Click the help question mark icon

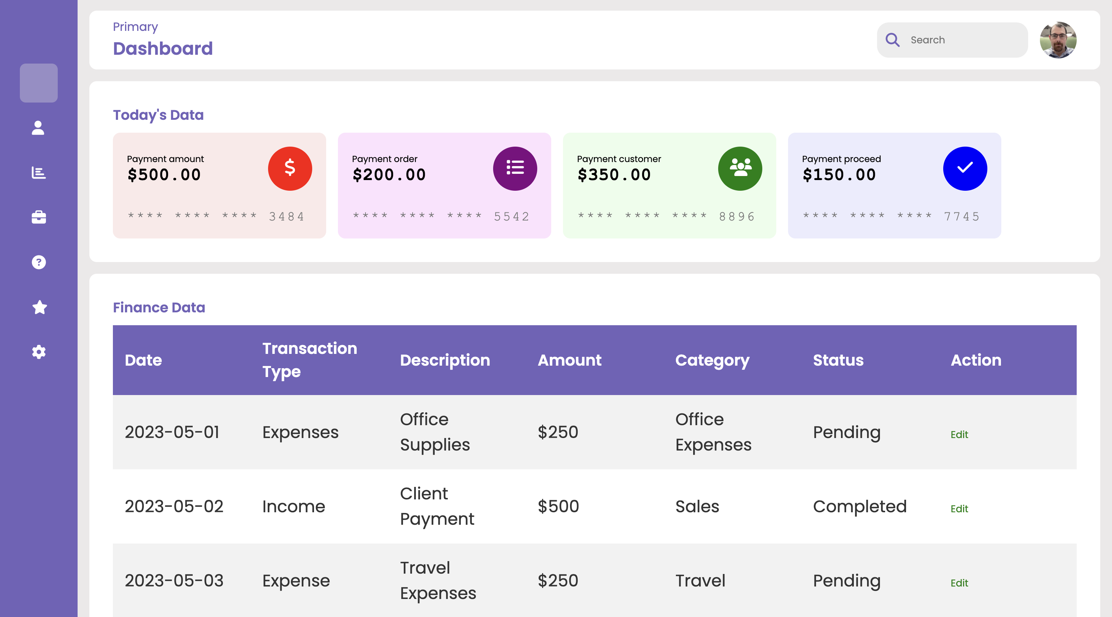coord(39,262)
